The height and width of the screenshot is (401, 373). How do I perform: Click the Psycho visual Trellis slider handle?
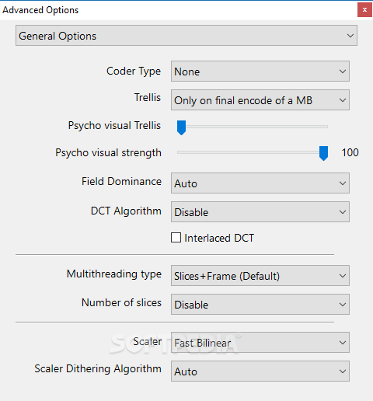pos(181,127)
